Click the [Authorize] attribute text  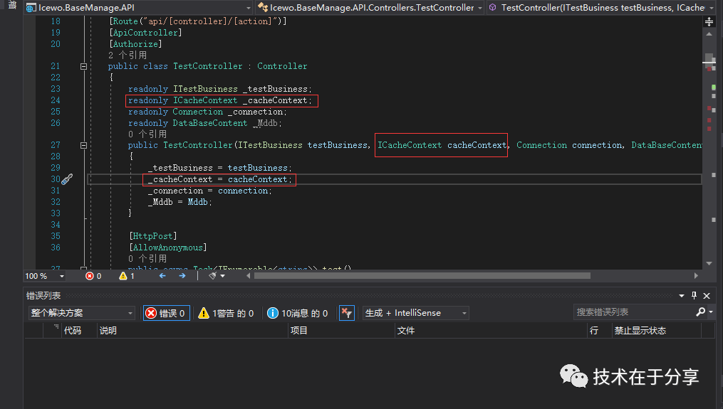[135, 44]
